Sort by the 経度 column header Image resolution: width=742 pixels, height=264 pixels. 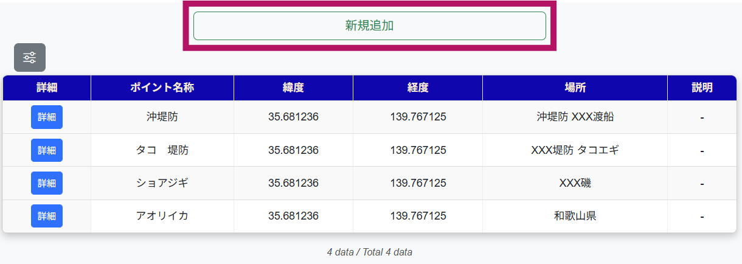418,88
